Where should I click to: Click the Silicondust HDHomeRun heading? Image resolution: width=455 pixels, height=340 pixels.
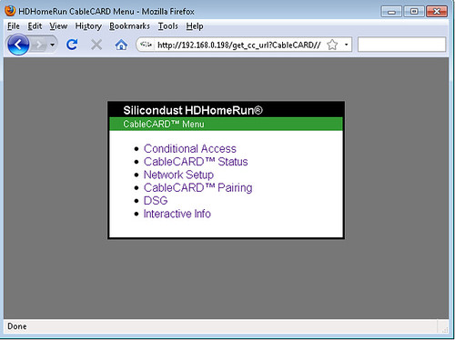(x=193, y=110)
